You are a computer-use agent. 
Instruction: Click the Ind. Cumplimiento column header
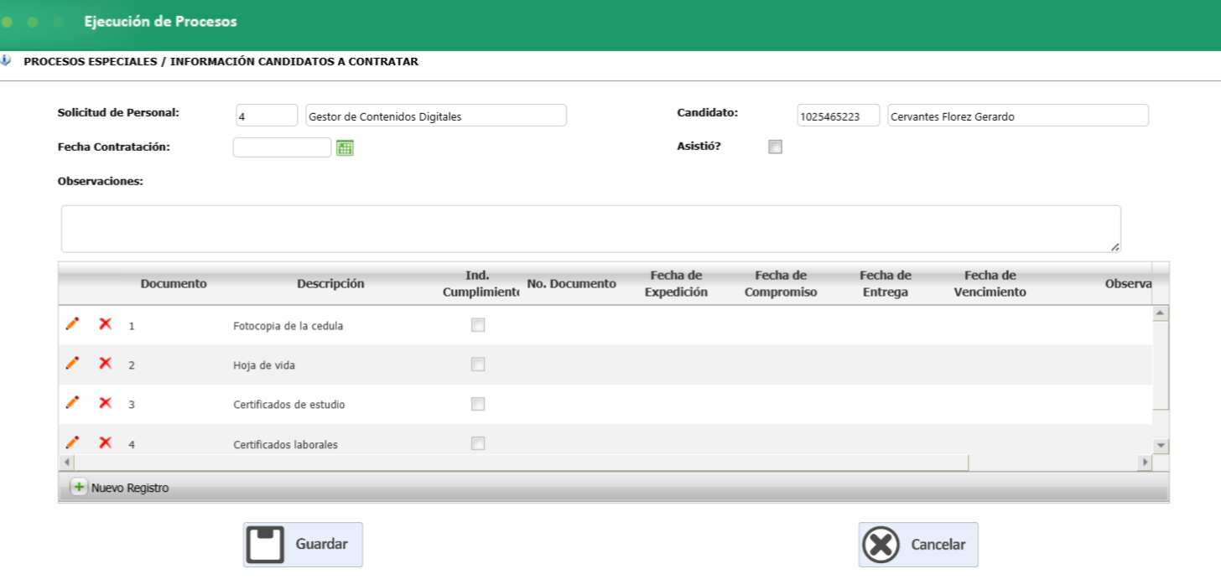(x=481, y=284)
